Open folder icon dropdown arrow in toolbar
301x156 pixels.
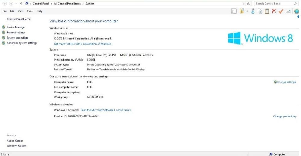click(x=247, y=11)
